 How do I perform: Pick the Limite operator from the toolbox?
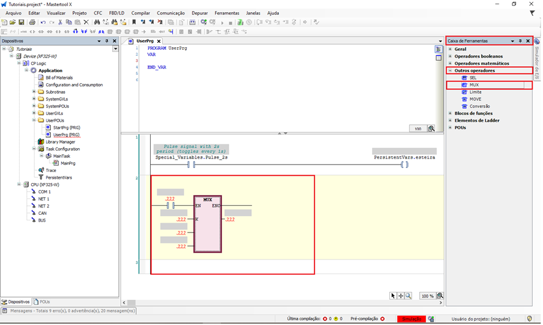coord(475,92)
